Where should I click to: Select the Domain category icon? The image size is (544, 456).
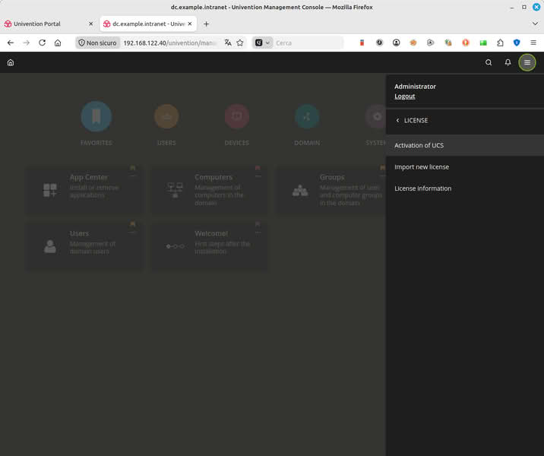pos(307,116)
